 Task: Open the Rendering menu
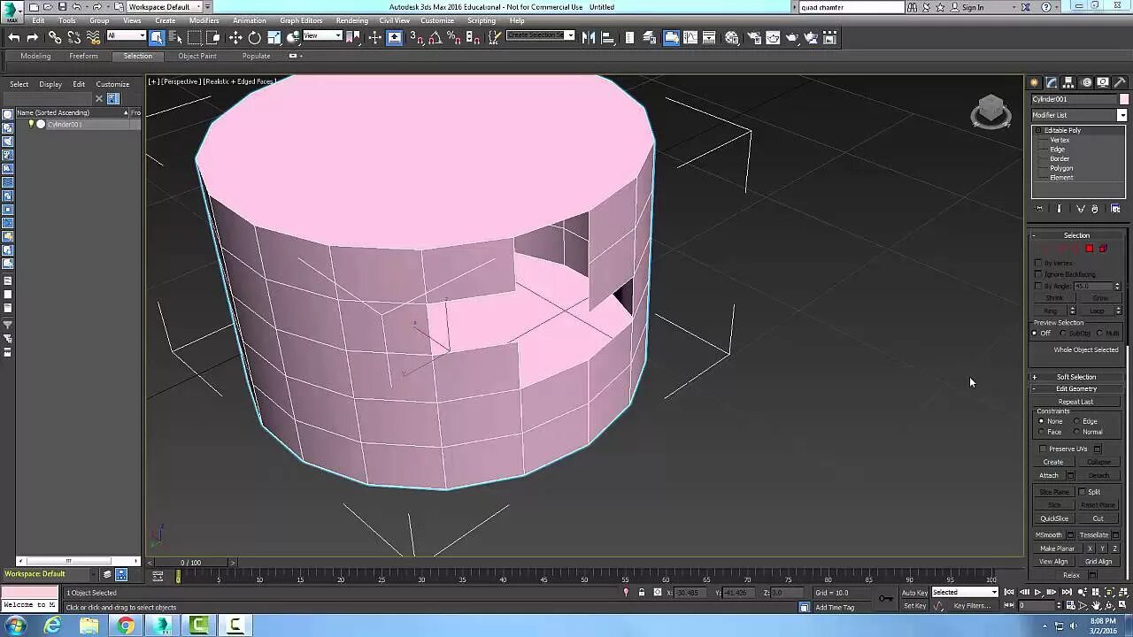click(351, 20)
